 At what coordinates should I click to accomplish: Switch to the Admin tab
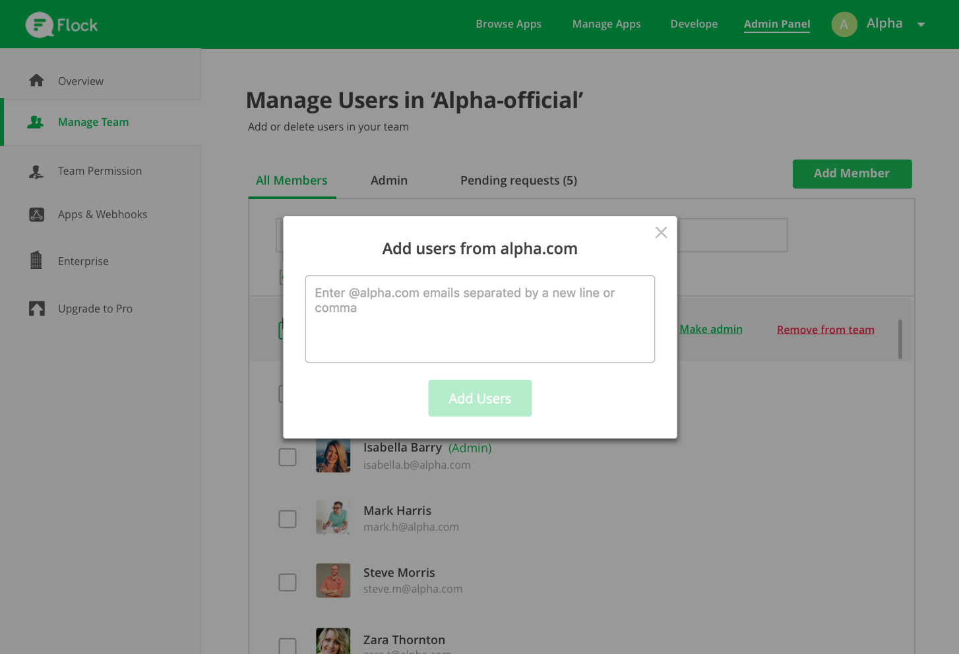pos(389,181)
